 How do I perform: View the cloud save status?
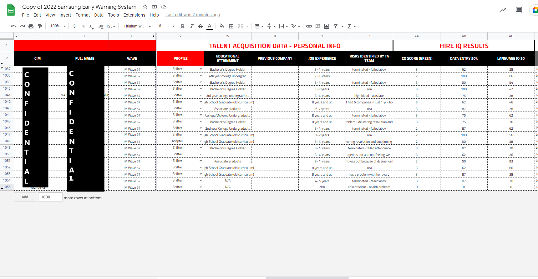point(164,7)
